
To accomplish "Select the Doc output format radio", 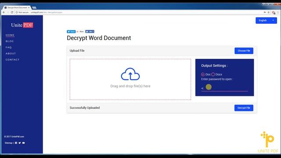I will [x=203, y=74].
